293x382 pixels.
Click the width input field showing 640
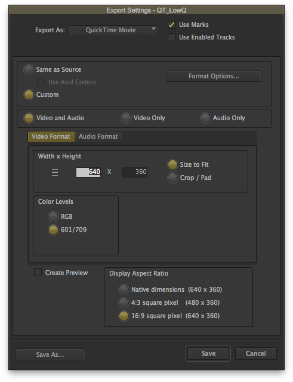pos(88,172)
